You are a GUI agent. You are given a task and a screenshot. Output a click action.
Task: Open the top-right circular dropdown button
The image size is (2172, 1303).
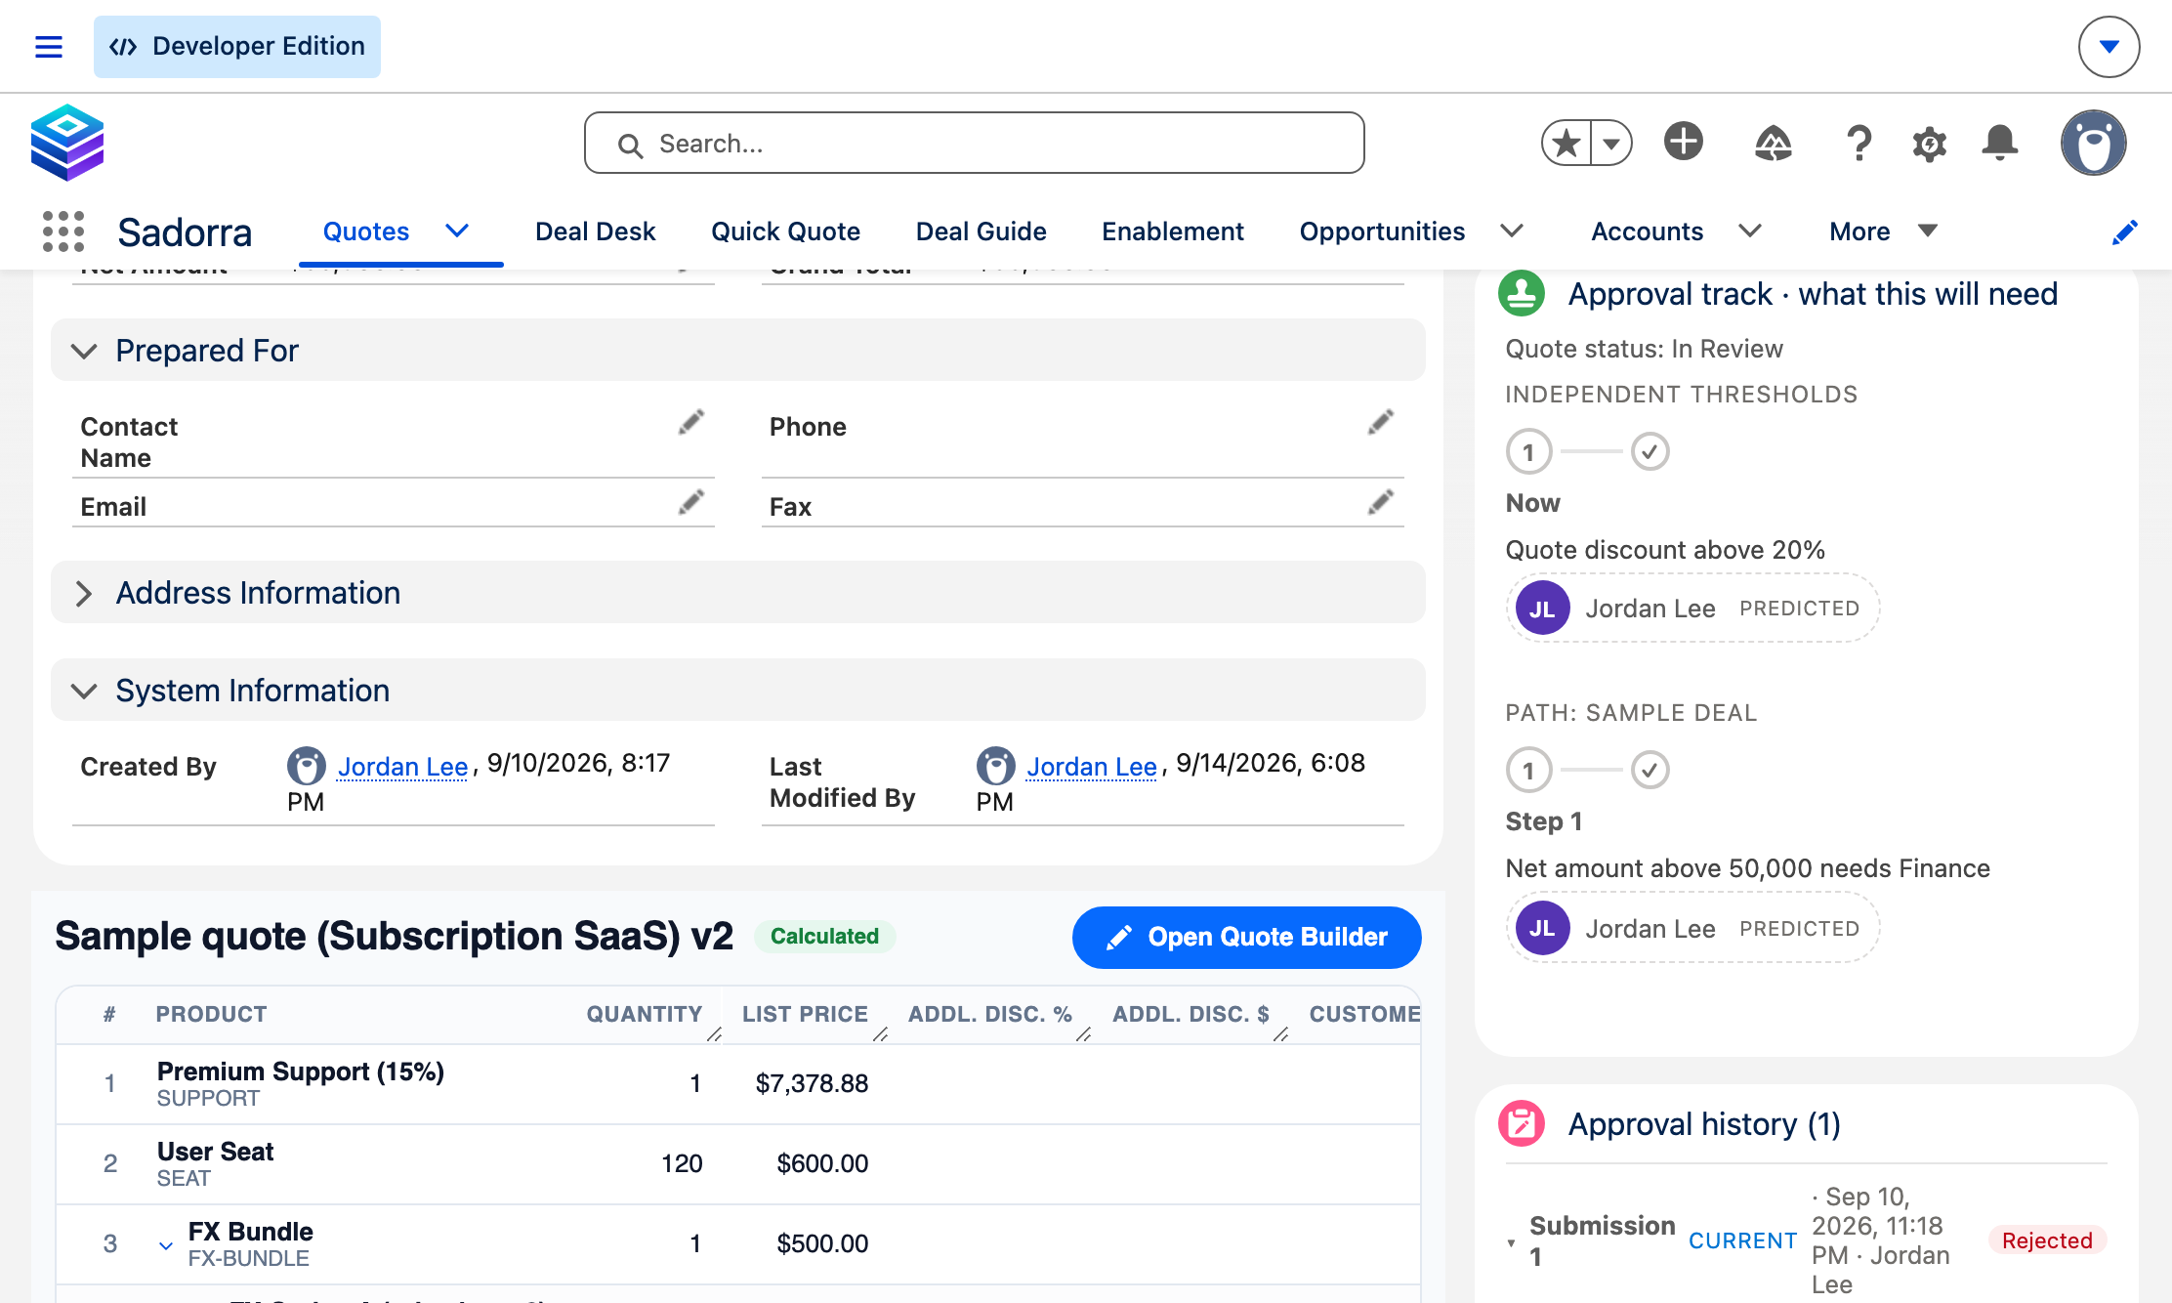point(2109,47)
